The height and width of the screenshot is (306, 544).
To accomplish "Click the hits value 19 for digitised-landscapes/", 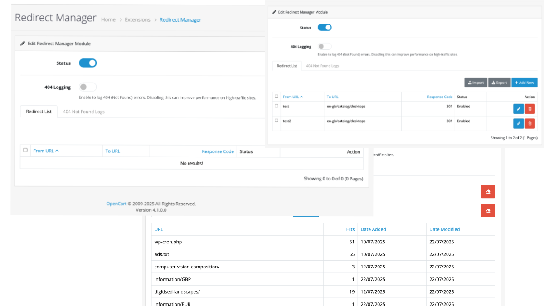I will coord(352,291).
